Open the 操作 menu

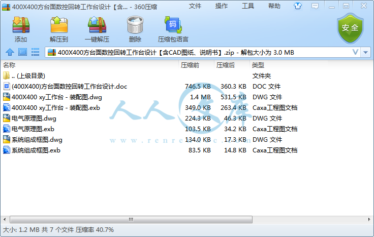222,6
